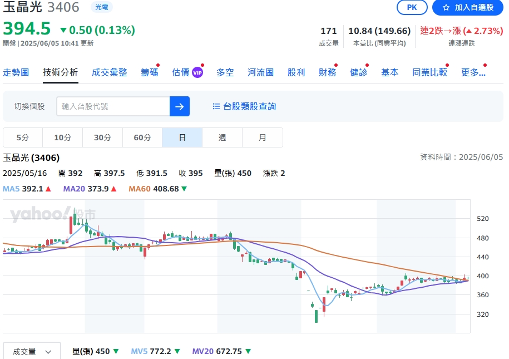Click the 資料時間：2025/06/05 text
The image size is (509, 359).
coord(462,158)
